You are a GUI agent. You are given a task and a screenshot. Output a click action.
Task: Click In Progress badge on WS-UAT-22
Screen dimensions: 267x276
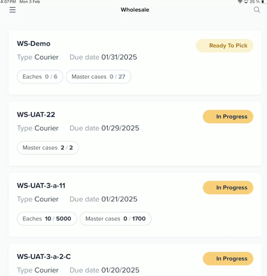click(228, 117)
